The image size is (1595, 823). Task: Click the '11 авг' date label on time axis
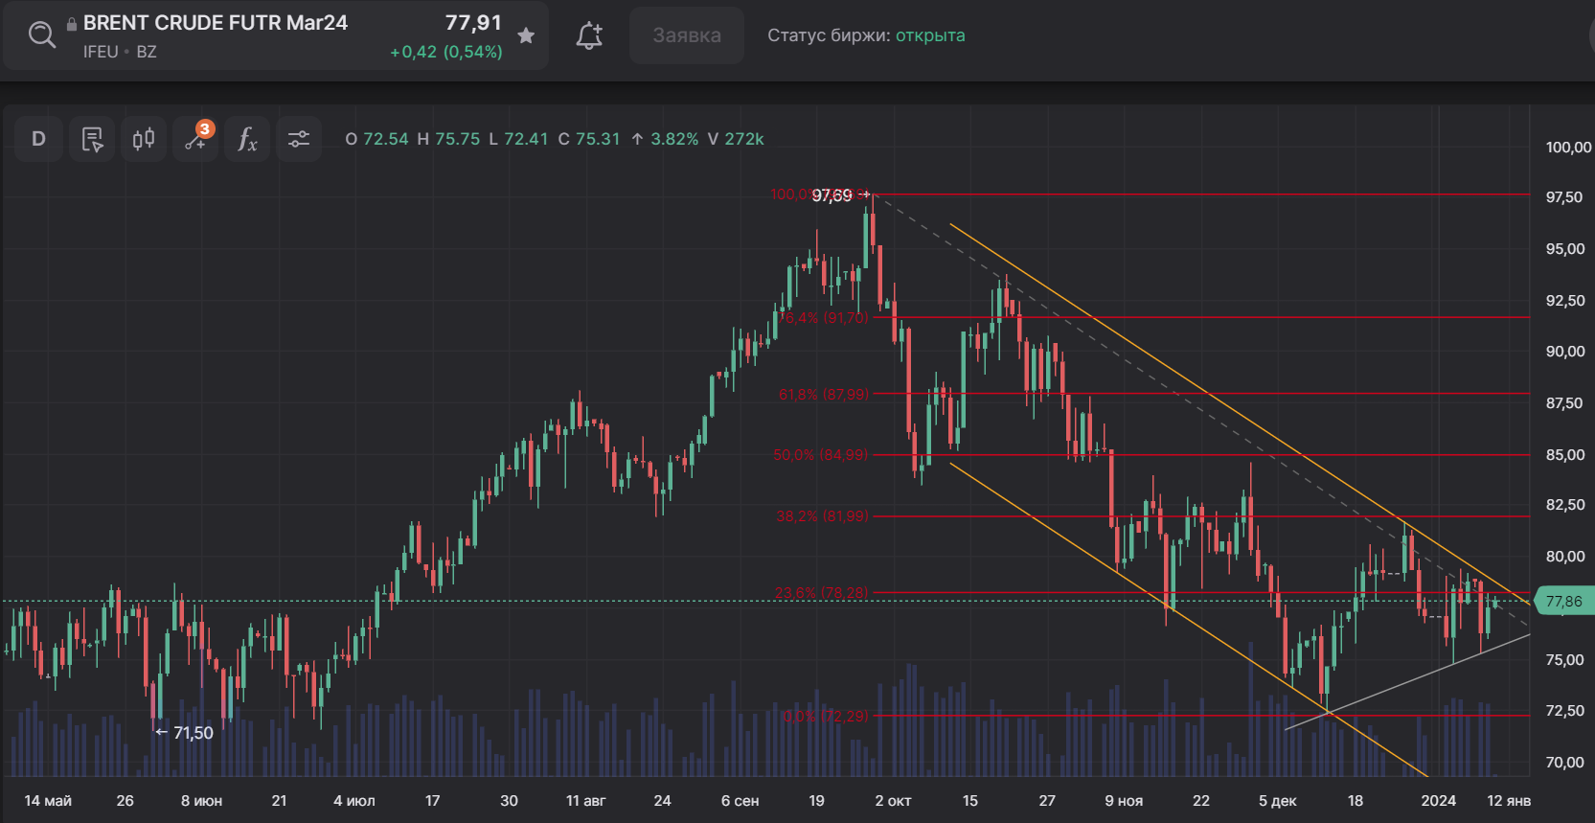point(585,801)
